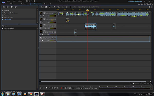Click the microphone record-to-track icon

click(50, 7)
